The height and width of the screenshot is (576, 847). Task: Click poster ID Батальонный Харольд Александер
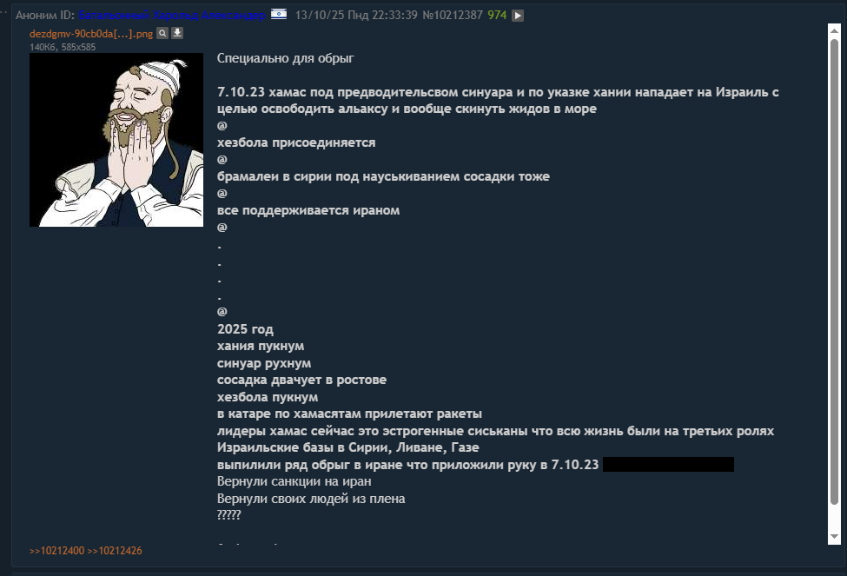[x=172, y=15]
